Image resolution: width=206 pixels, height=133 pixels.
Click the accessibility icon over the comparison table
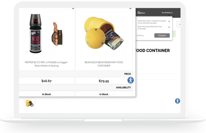[131, 80]
